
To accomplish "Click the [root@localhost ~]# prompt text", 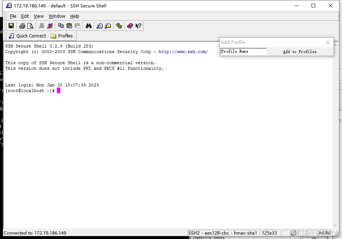I will coord(30,91).
